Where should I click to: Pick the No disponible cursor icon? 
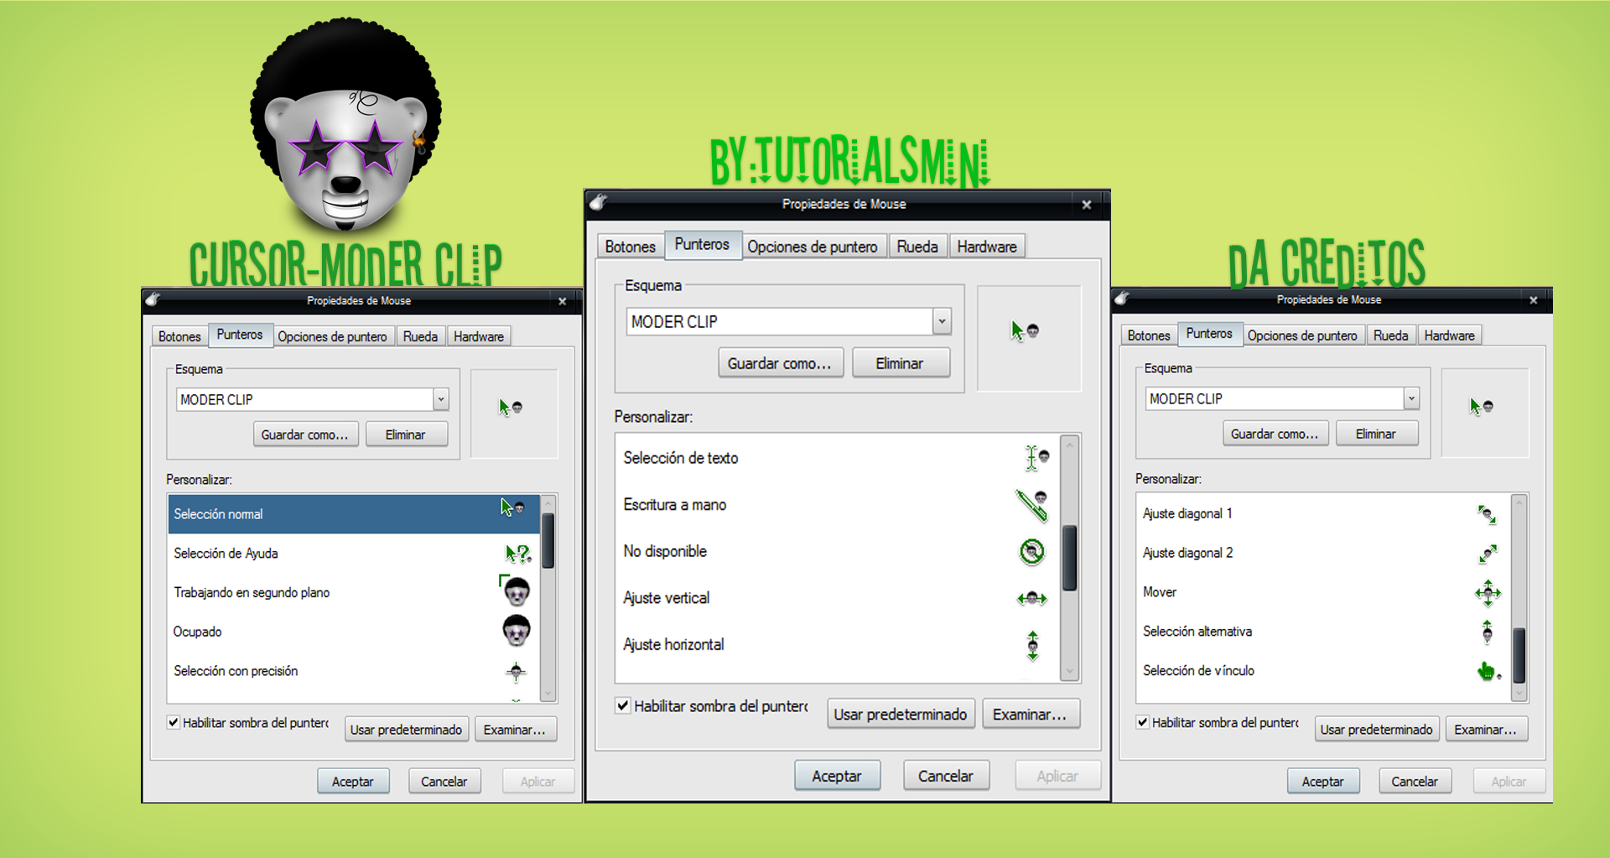click(1032, 551)
